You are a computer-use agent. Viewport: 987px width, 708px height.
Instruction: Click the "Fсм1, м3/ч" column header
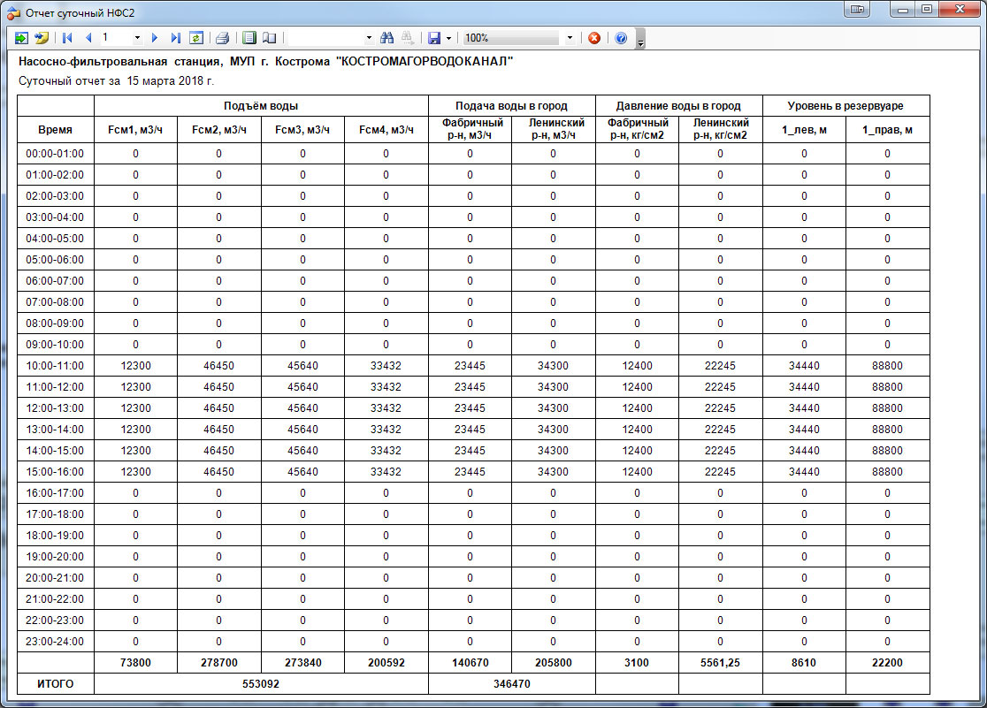coord(135,130)
